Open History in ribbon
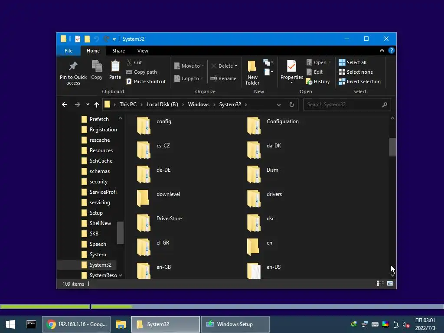444x333 pixels. coord(318,82)
